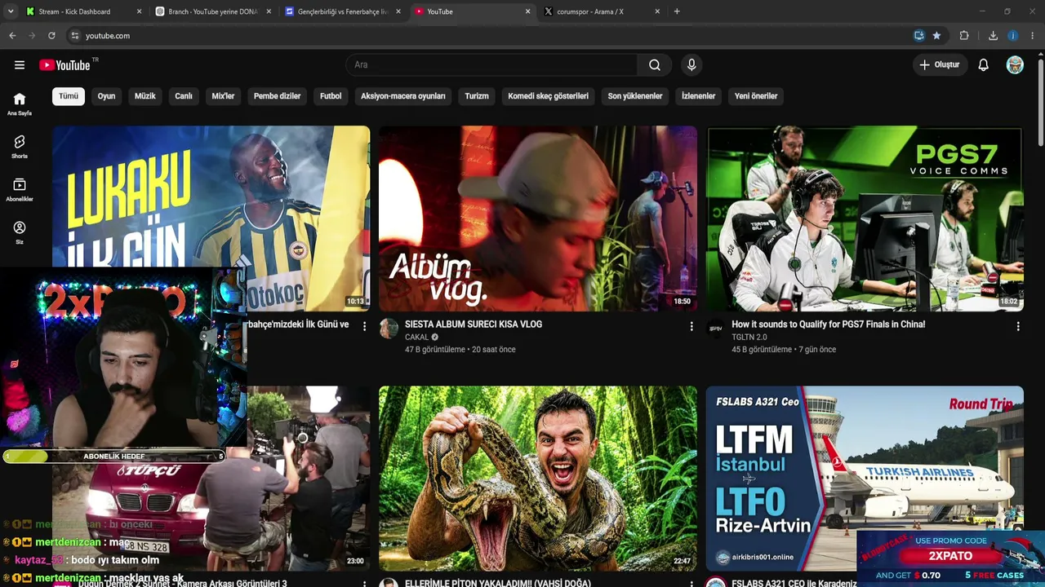Click the YouTube logo
Viewport: 1045px width, 587px height.
pyautogui.click(x=64, y=65)
